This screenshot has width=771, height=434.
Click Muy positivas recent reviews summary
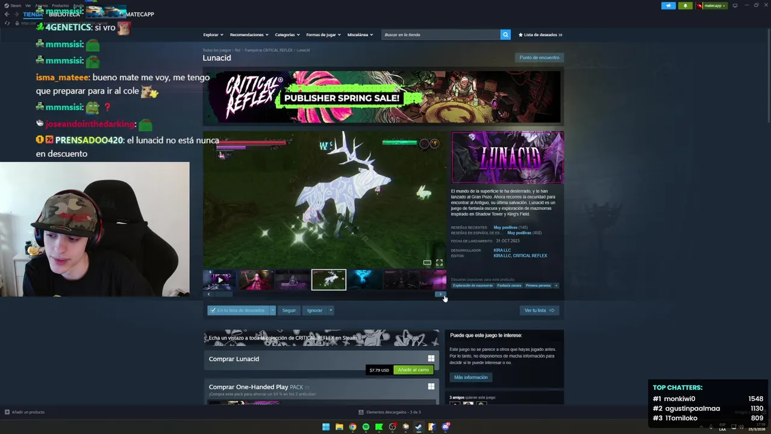tap(505, 227)
